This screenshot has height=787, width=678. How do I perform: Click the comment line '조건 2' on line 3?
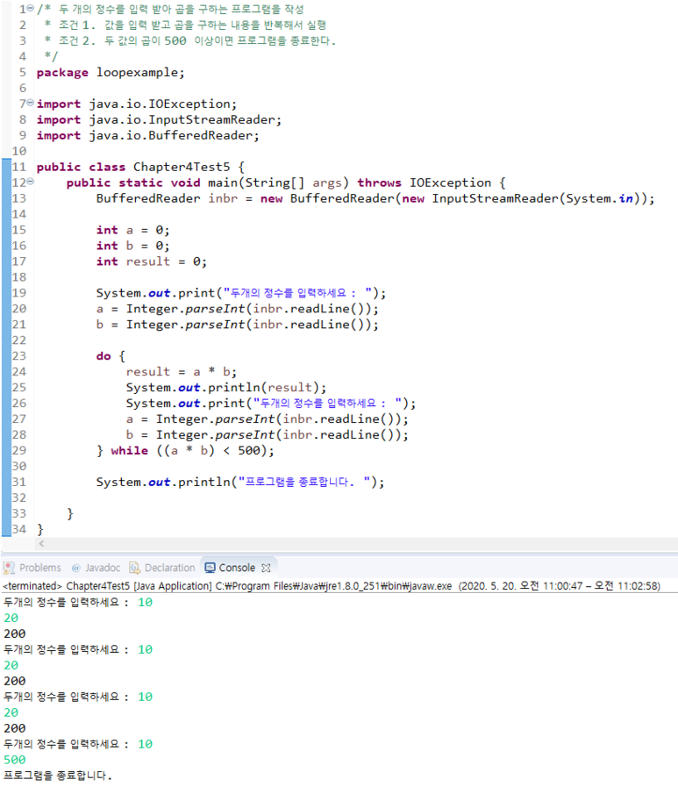189,40
